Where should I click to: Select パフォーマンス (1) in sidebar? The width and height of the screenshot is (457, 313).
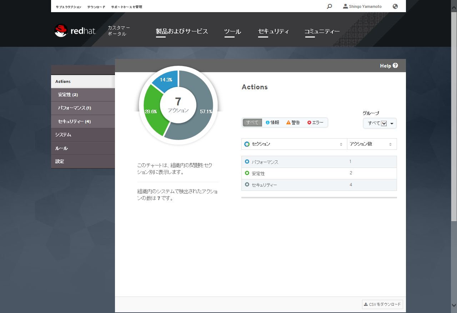[x=83, y=108]
